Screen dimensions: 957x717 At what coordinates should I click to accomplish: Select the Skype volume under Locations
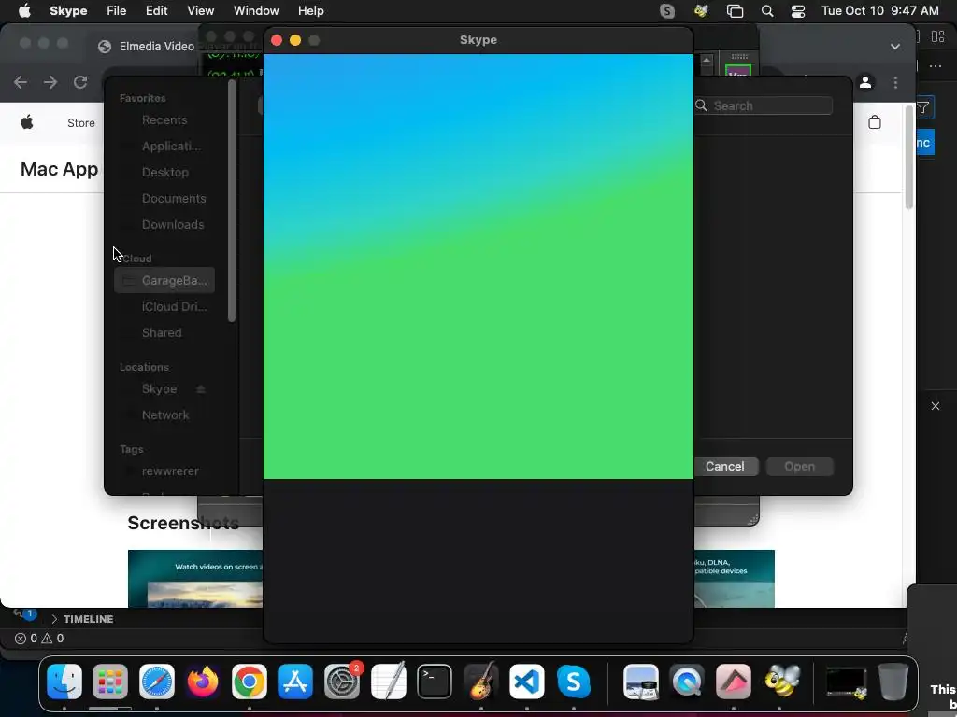(159, 389)
